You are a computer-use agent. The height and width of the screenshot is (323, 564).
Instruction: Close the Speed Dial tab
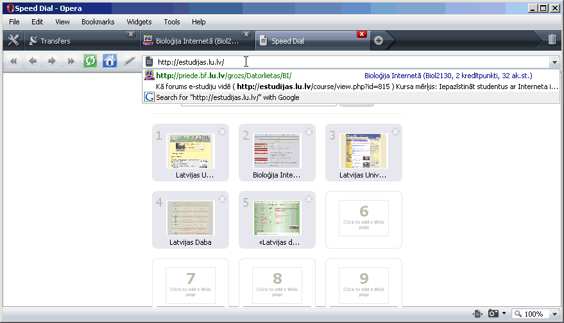361,34
